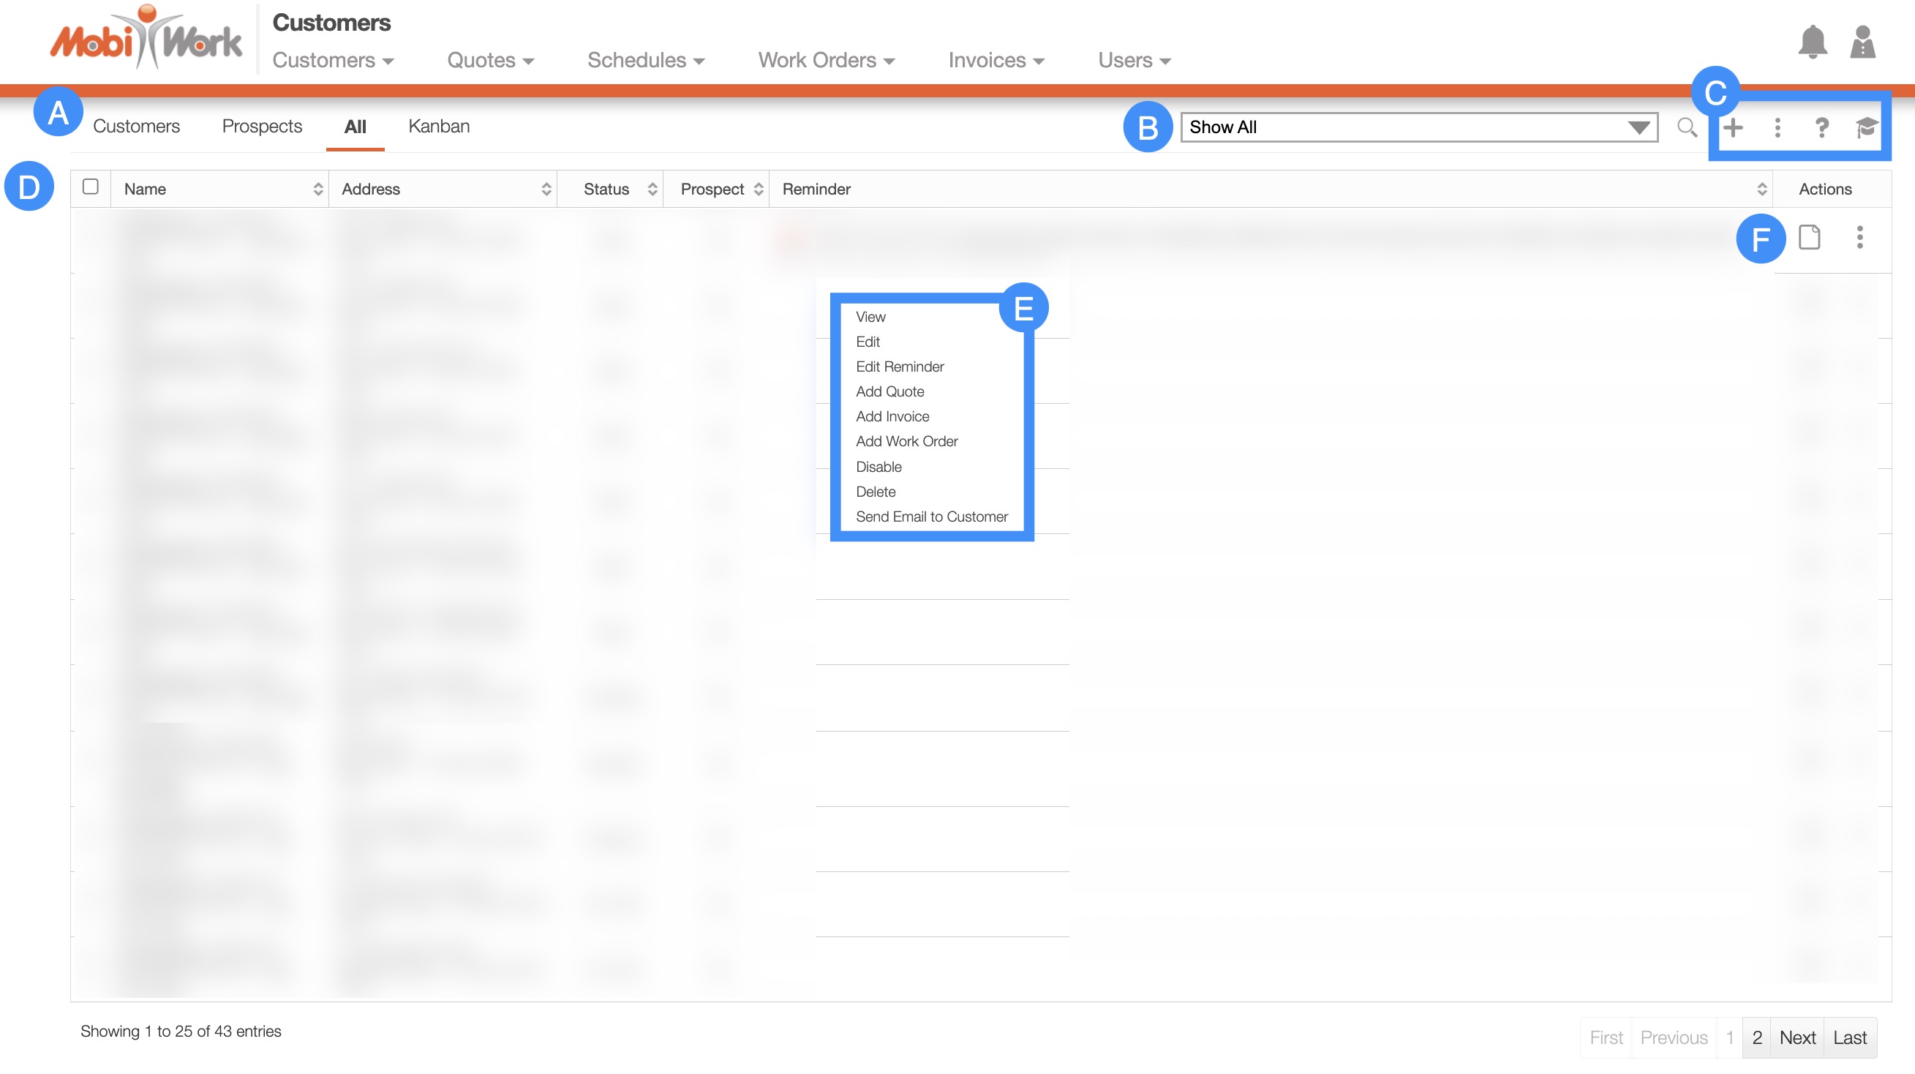Viewport: 1915px width, 1074px height.
Task: Toggle the select all rows checkbox
Action: [91, 187]
